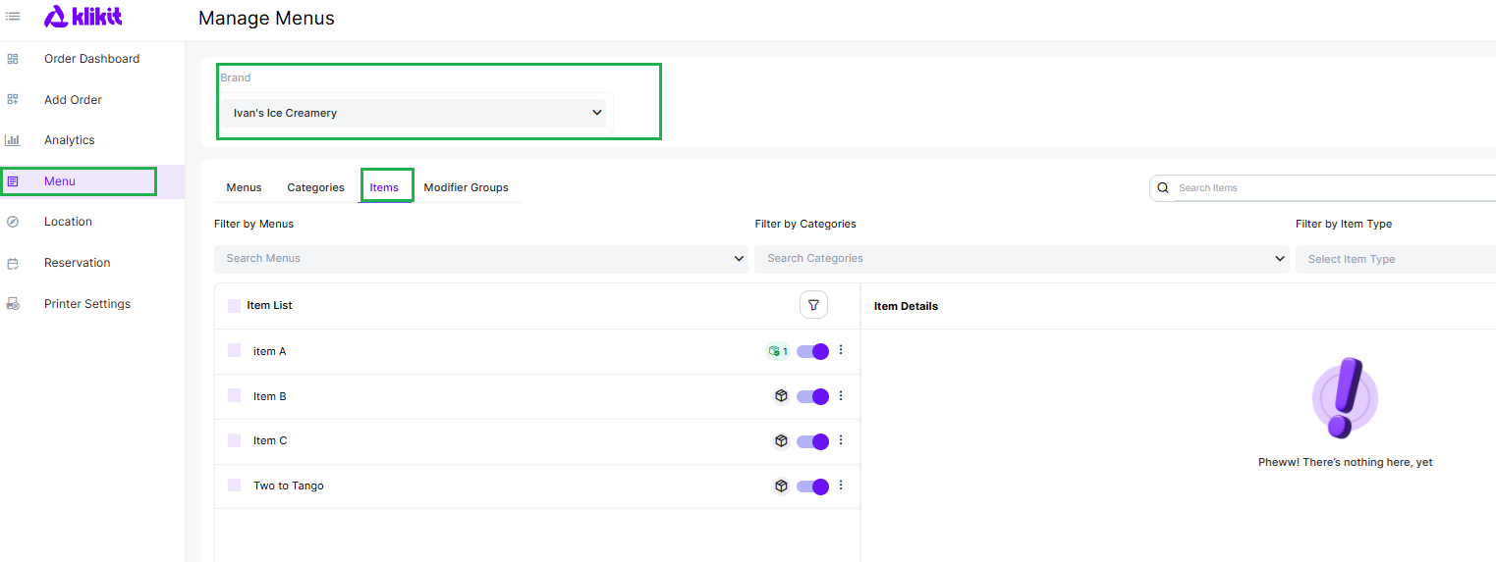Expand the Filter by Menus dropdown
This screenshot has width=1496, height=562.
[x=480, y=259]
